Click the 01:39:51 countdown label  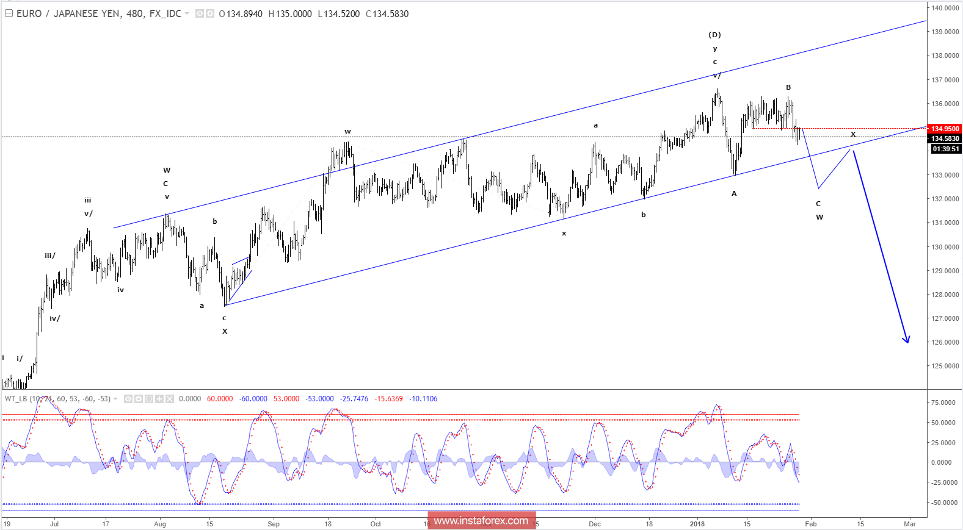[x=946, y=149]
